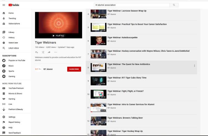Click Play All on playlist cover
This screenshot has height=136, width=208.
coord(59,36)
